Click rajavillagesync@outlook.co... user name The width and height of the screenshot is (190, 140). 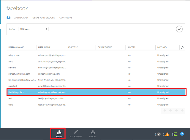pyautogui.click(x=52, y=92)
